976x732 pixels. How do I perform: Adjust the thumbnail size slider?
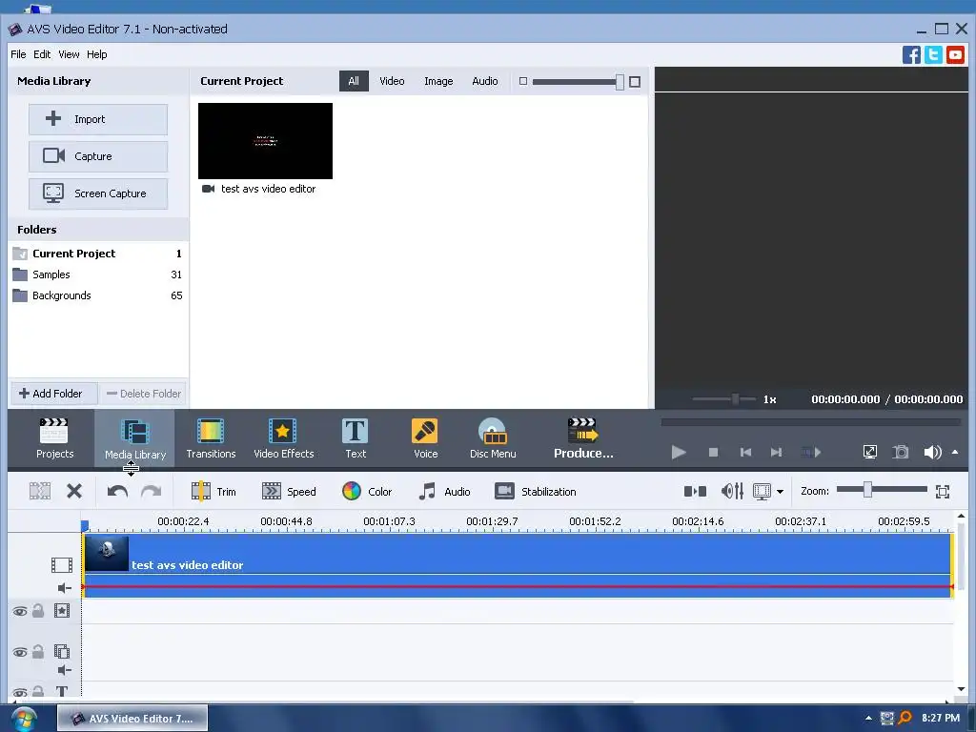[620, 82]
